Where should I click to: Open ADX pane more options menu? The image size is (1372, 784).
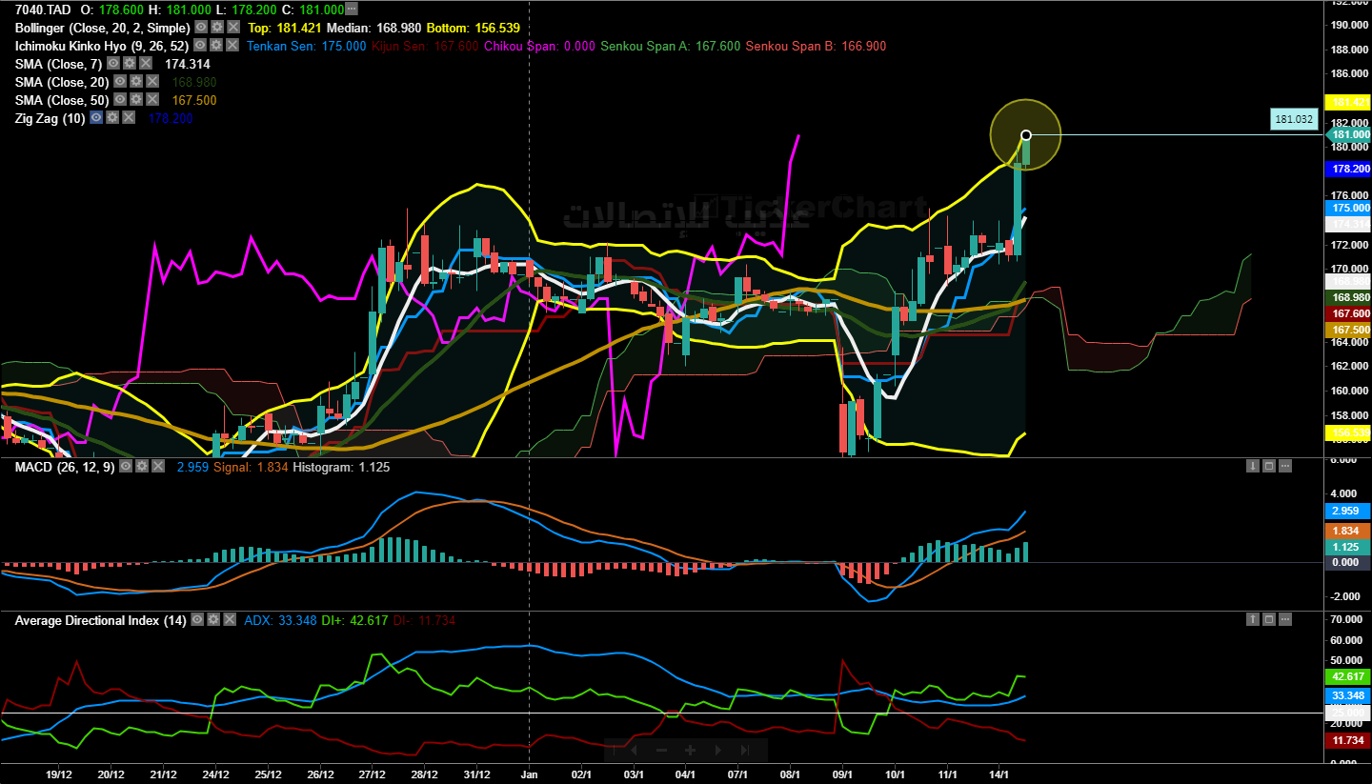point(1285,619)
